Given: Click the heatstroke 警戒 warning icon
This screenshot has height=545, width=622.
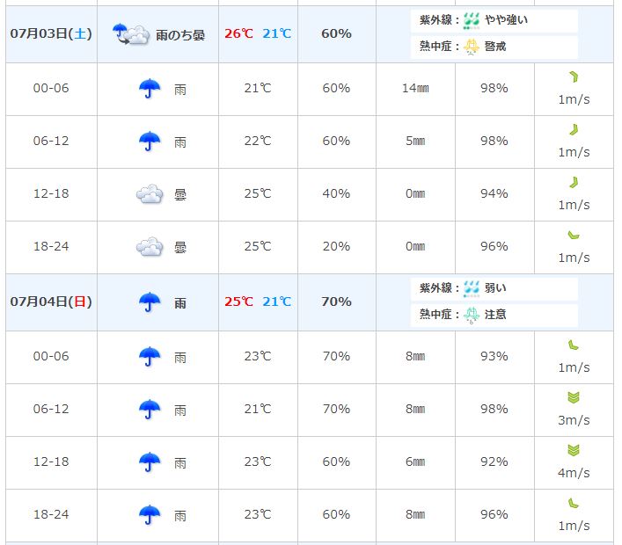Looking at the screenshot, I should (472, 47).
